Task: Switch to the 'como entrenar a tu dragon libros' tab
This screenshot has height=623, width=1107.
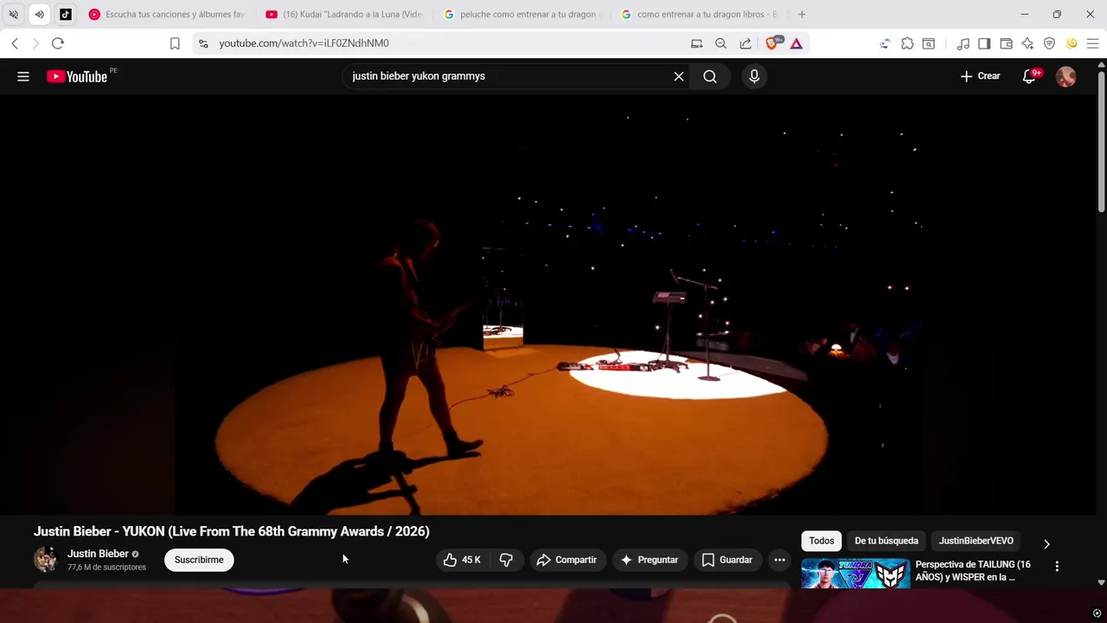Action: [699, 14]
